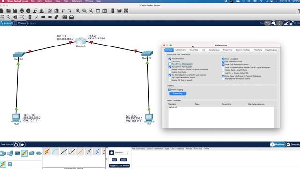Select the orange fiber cable
This screenshot has height=169, width=300.
(x=80, y=152)
